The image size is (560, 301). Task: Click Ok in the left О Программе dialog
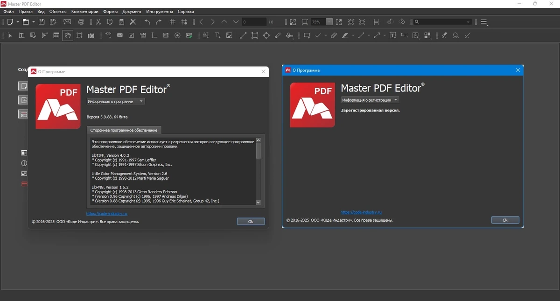251,222
